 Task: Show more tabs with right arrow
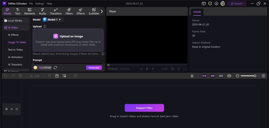102,11
